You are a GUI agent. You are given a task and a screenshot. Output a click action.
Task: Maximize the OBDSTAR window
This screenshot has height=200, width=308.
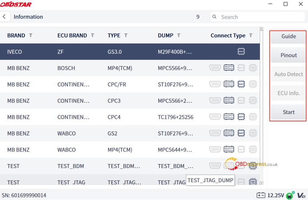(x=286, y=4)
